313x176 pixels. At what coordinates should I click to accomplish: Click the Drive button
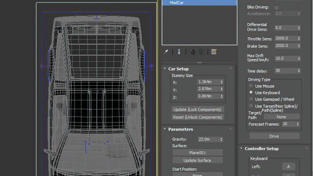[274, 136]
